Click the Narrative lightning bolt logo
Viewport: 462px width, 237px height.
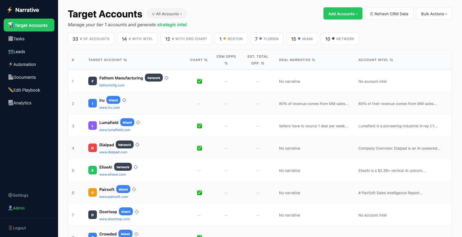pyautogui.click(x=10, y=10)
